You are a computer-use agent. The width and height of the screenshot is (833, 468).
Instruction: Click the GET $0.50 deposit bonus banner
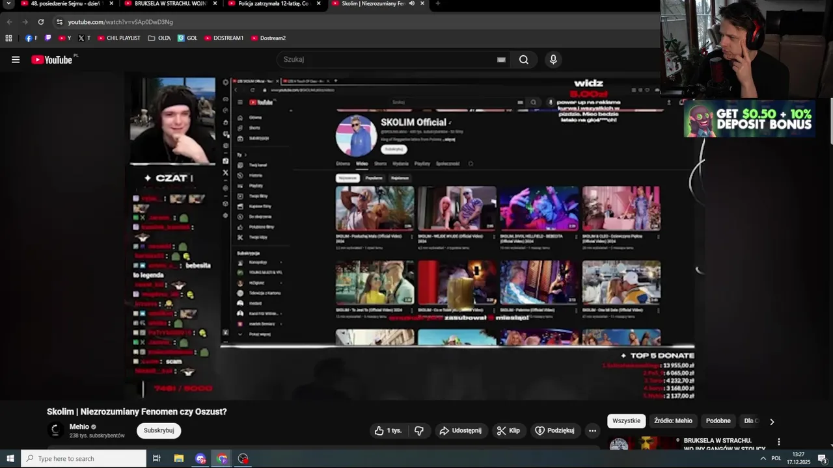pos(750,119)
